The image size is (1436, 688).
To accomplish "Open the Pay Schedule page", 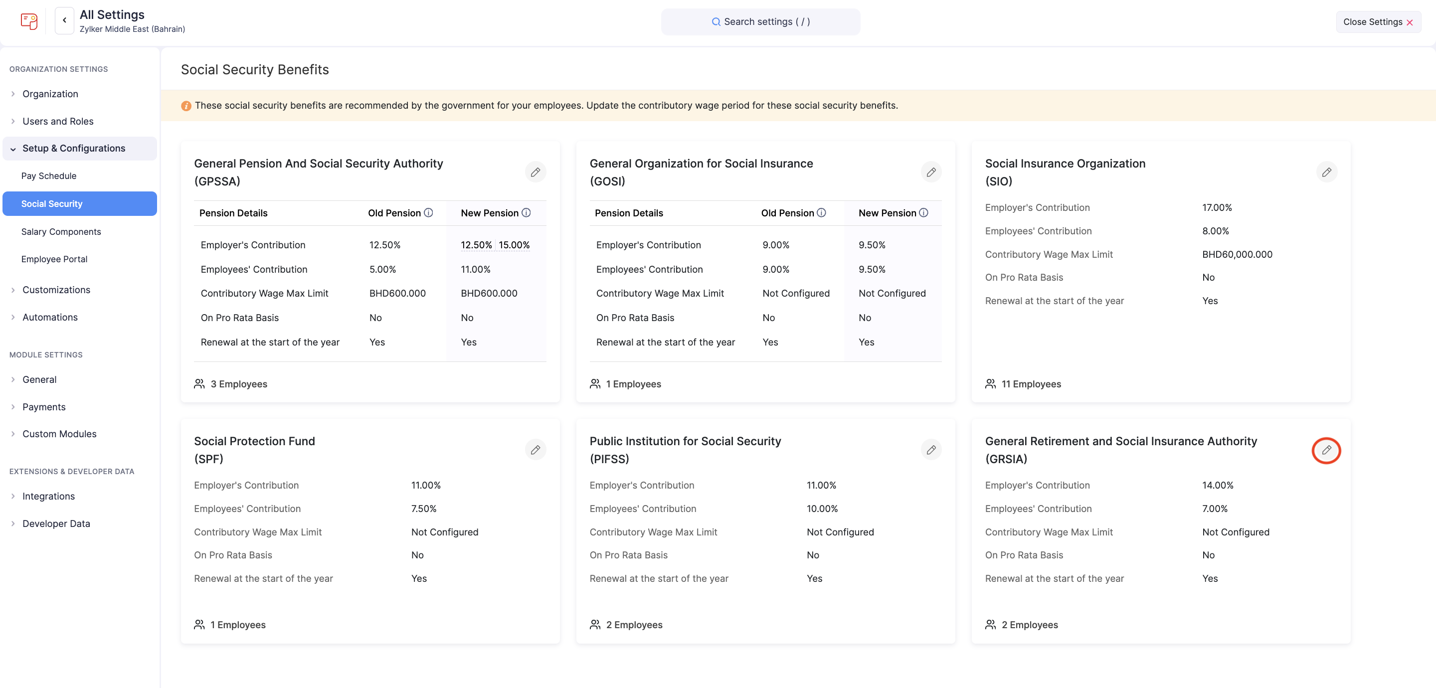I will point(48,175).
